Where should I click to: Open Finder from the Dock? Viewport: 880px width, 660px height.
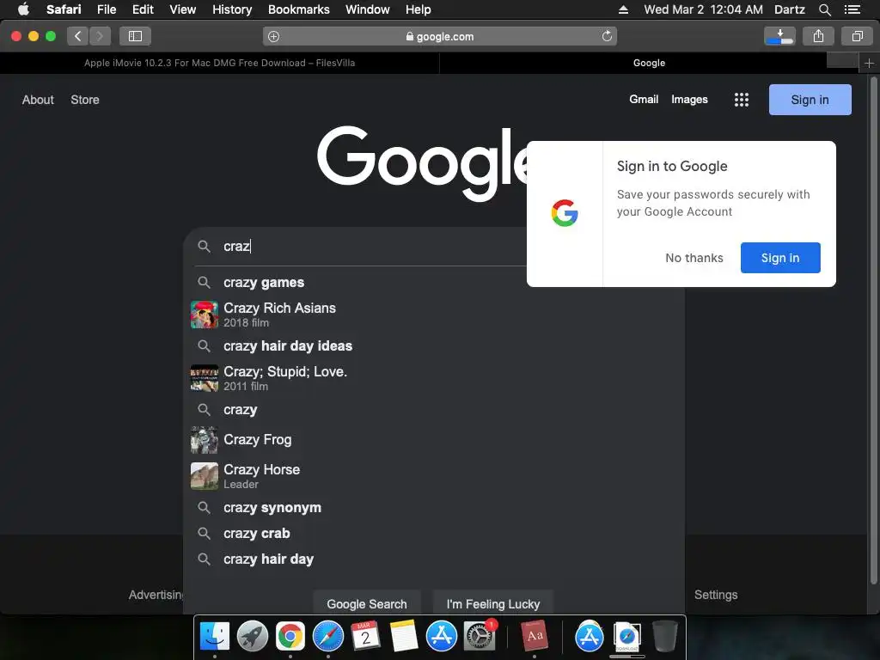click(x=214, y=636)
